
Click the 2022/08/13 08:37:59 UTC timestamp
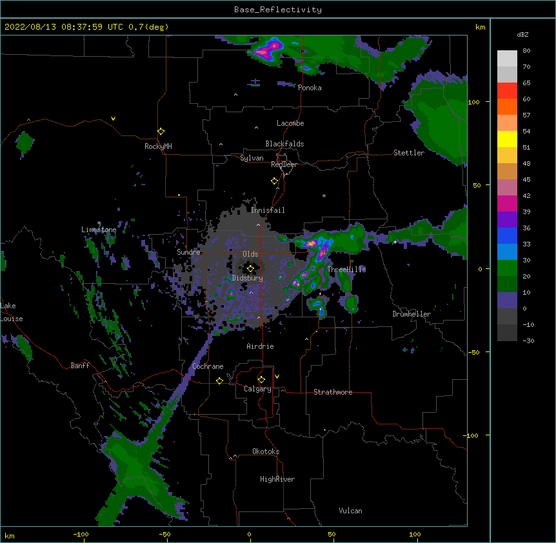click(64, 27)
